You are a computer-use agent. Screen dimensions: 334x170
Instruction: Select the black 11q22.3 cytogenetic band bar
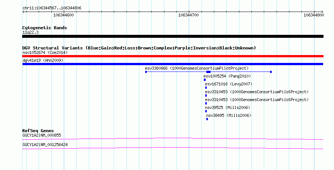coord(173,36)
